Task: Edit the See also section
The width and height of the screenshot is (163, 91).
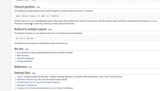Action: [27, 49]
